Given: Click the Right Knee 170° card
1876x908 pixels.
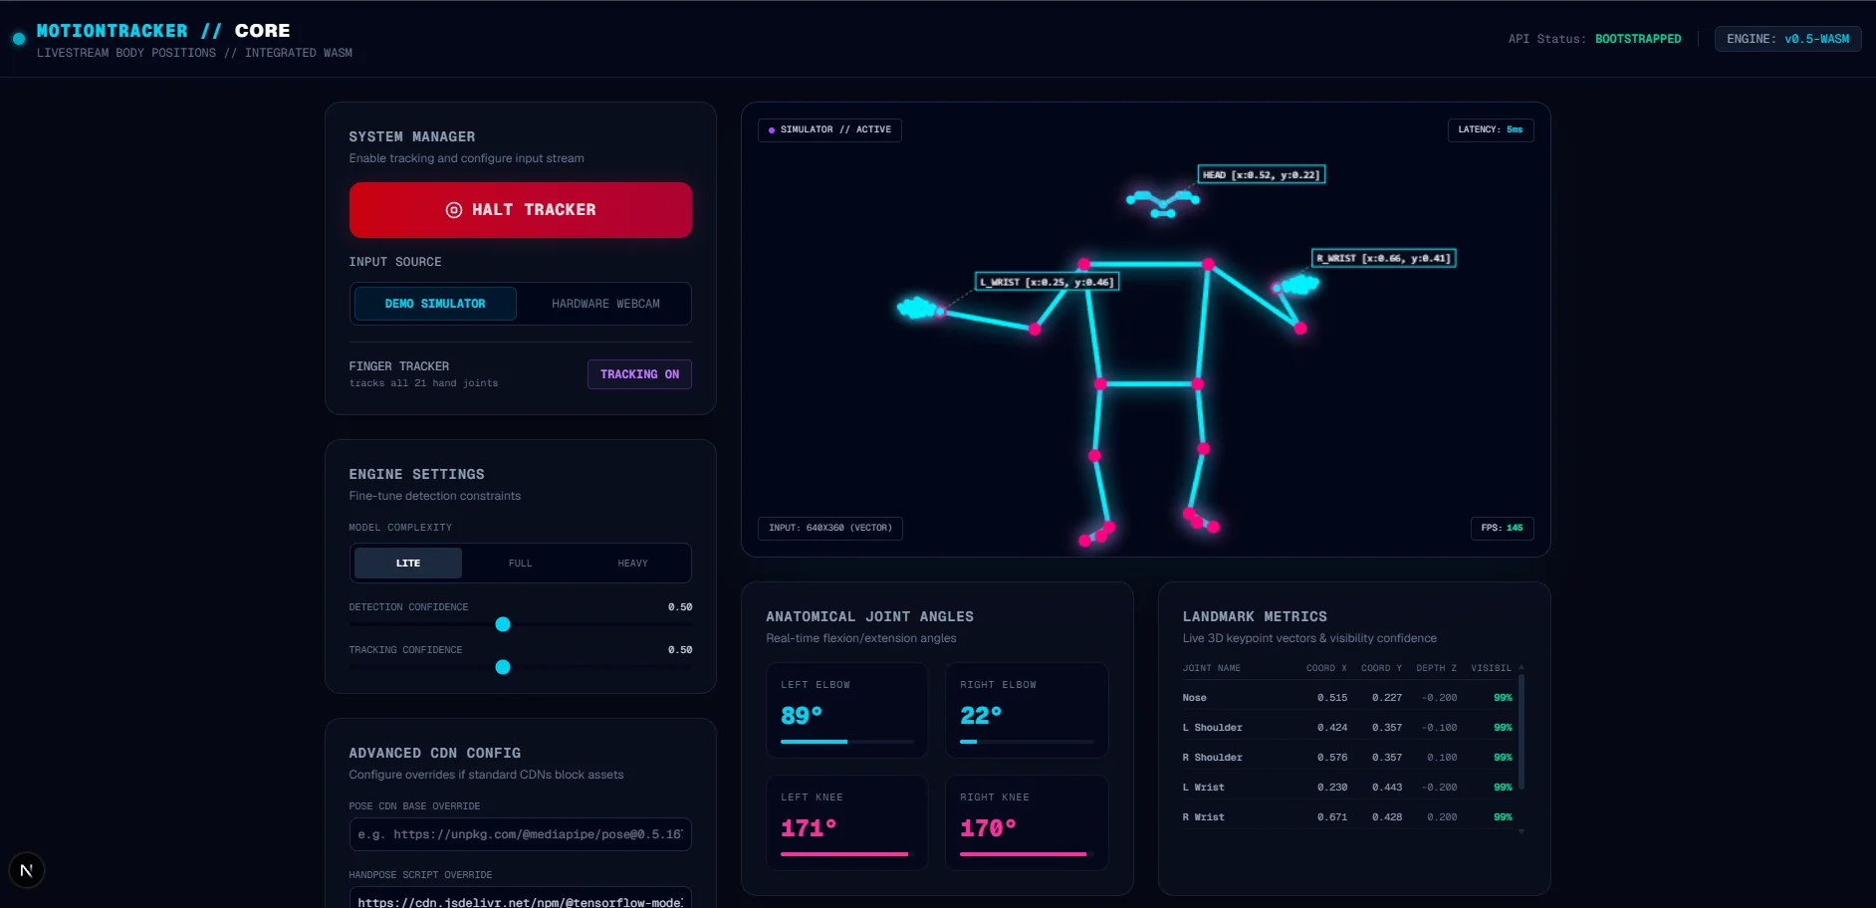Looking at the screenshot, I should (x=1027, y=823).
